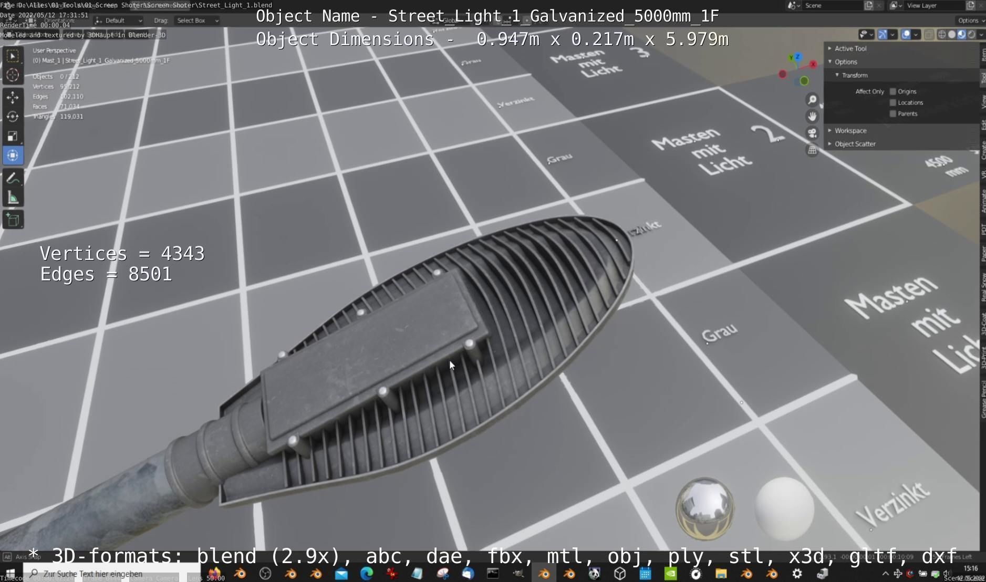The width and height of the screenshot is (986, 582).
Task: Enable Affect Only Locations checkbox
Action: (x=892, y=102)
